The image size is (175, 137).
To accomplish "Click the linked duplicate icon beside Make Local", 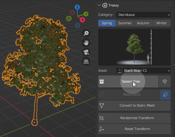I will pyautogui.click(x=165, y=95).
